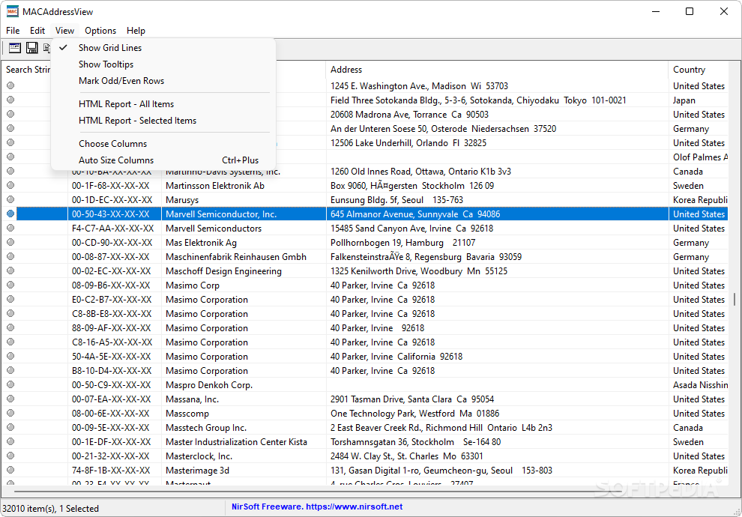Click One Technology Park, Westford address
Viewport: 742px width, 517px height.
414,414
